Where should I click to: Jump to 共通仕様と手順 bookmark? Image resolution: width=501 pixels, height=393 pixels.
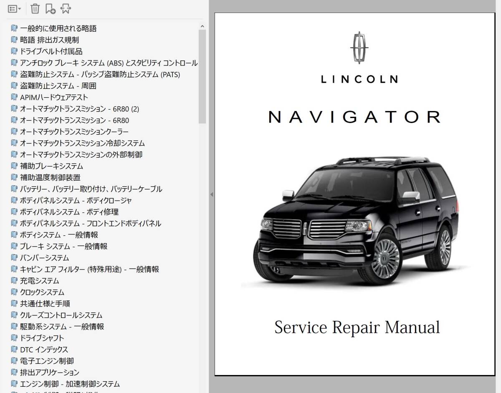(45, 304)
